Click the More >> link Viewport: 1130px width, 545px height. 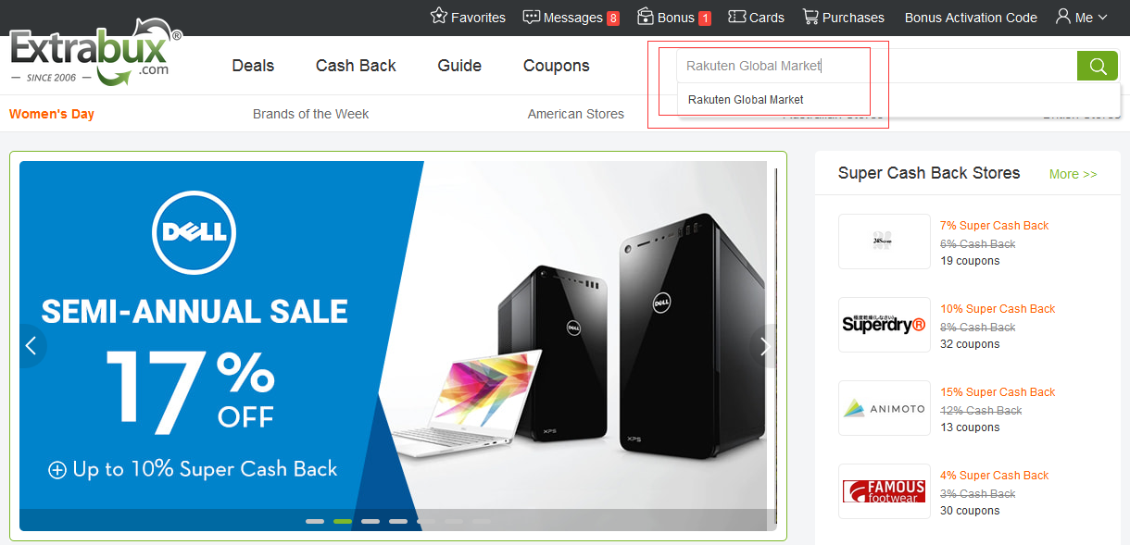pos(1073,174)
